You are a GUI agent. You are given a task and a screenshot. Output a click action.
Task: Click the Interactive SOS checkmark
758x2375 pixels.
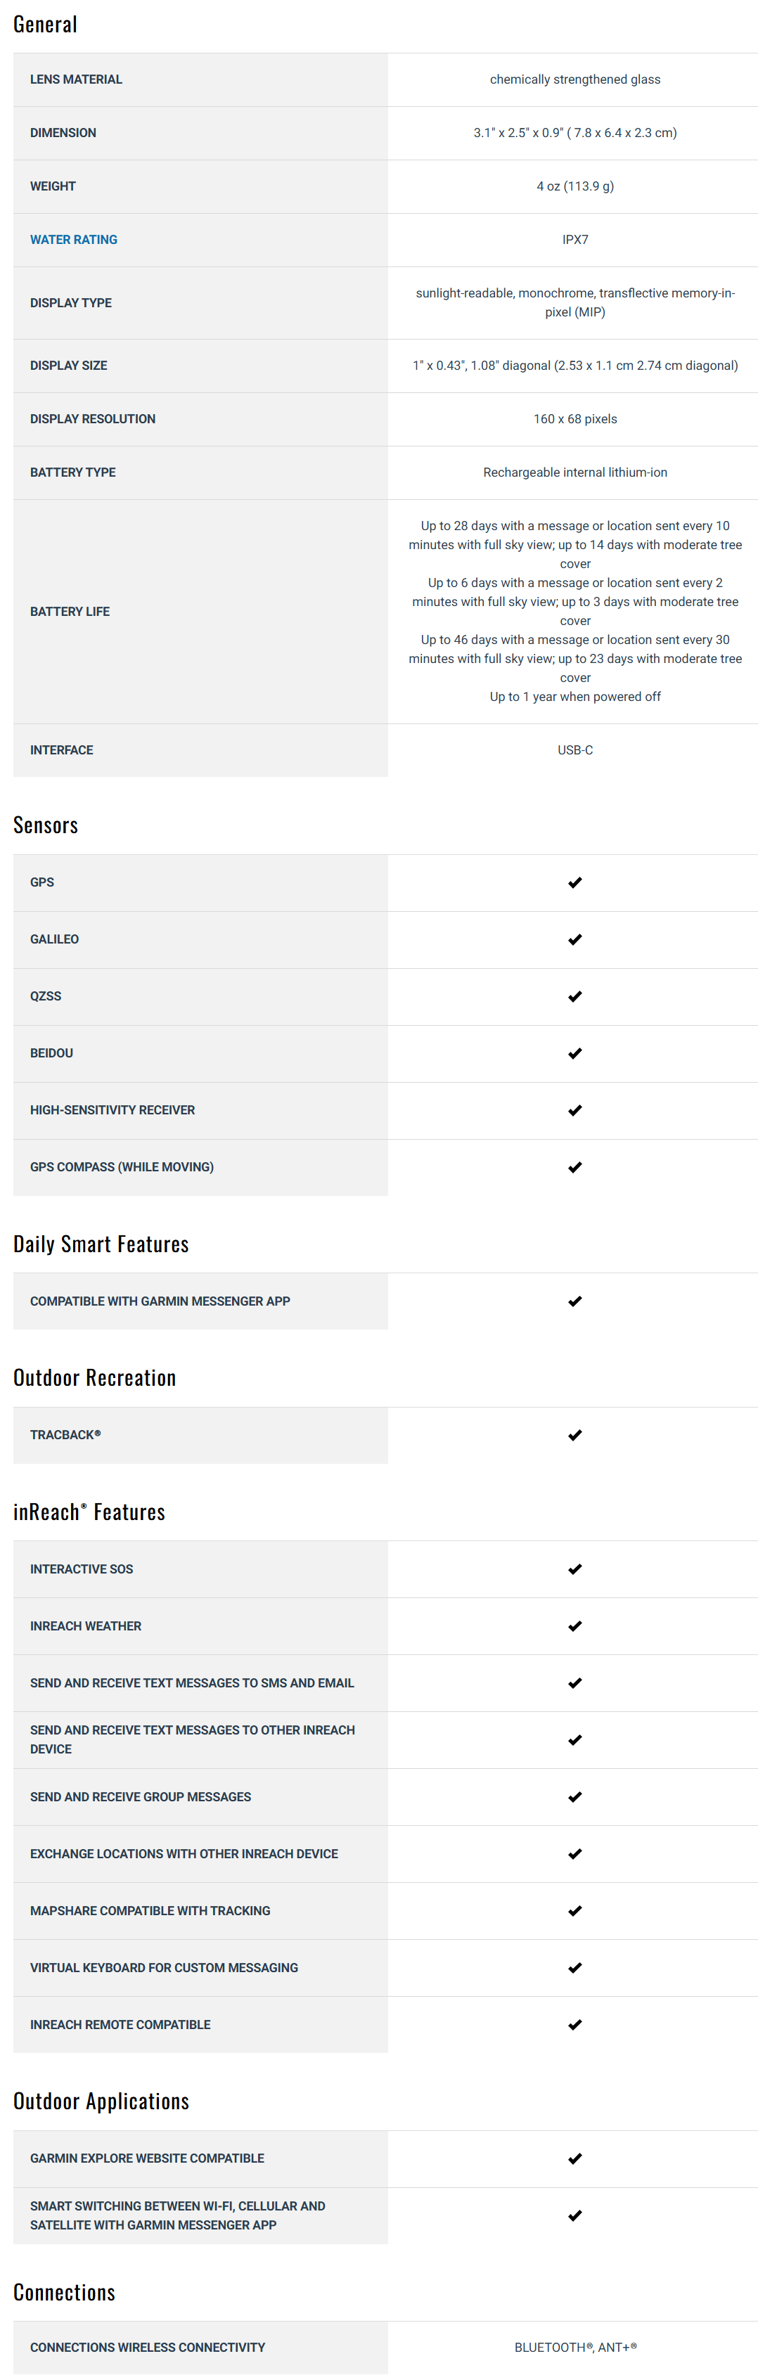click(x=574, y=1569)
